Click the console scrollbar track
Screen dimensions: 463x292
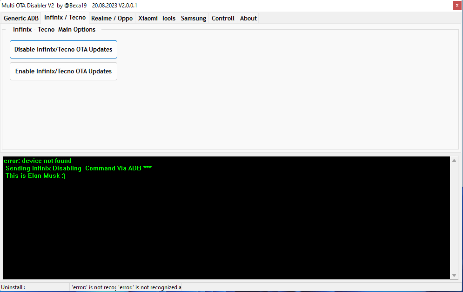[x=454, y=218]
